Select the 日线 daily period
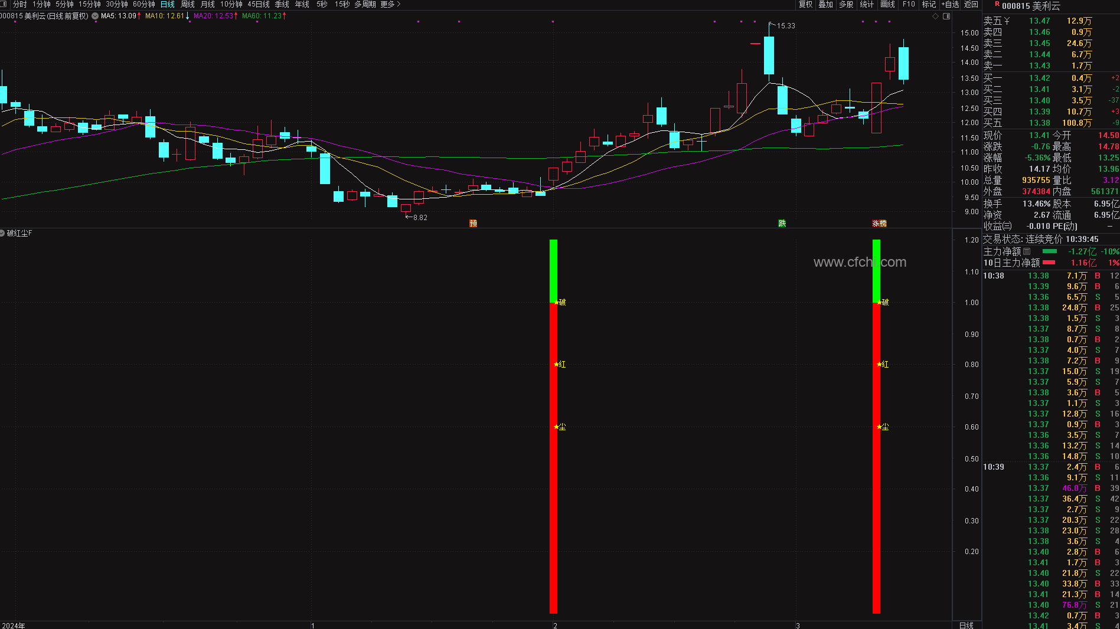 [168, 4]
